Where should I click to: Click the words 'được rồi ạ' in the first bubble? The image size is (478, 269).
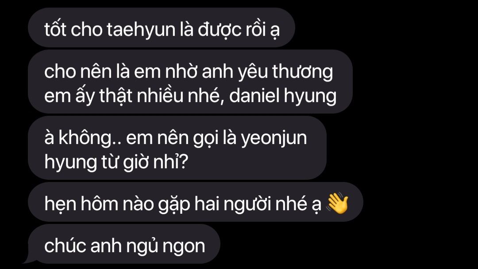point(239,30)
